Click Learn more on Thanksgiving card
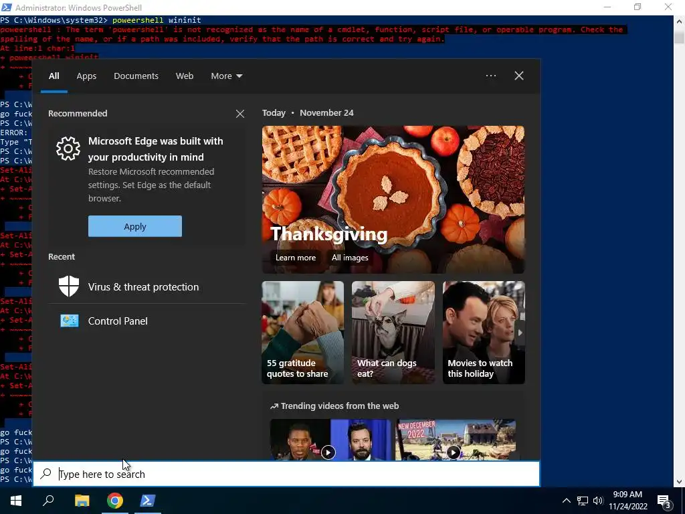 295,258
